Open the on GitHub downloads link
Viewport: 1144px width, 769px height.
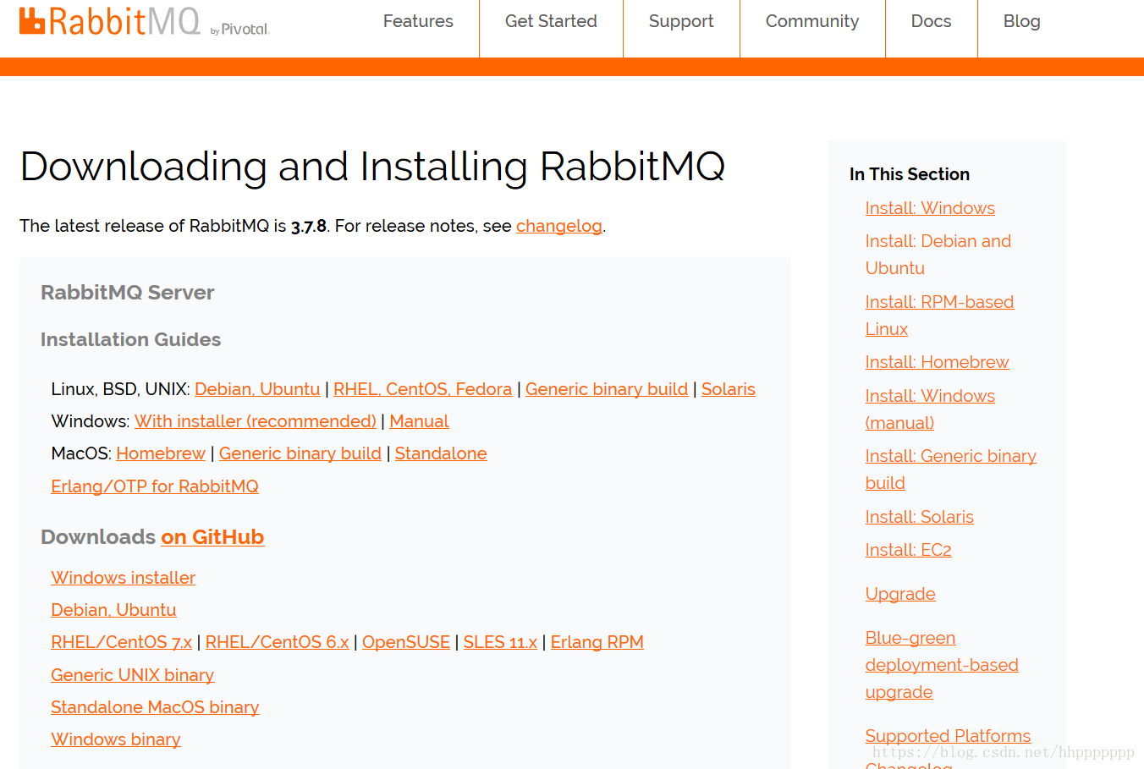click(212, 537)
